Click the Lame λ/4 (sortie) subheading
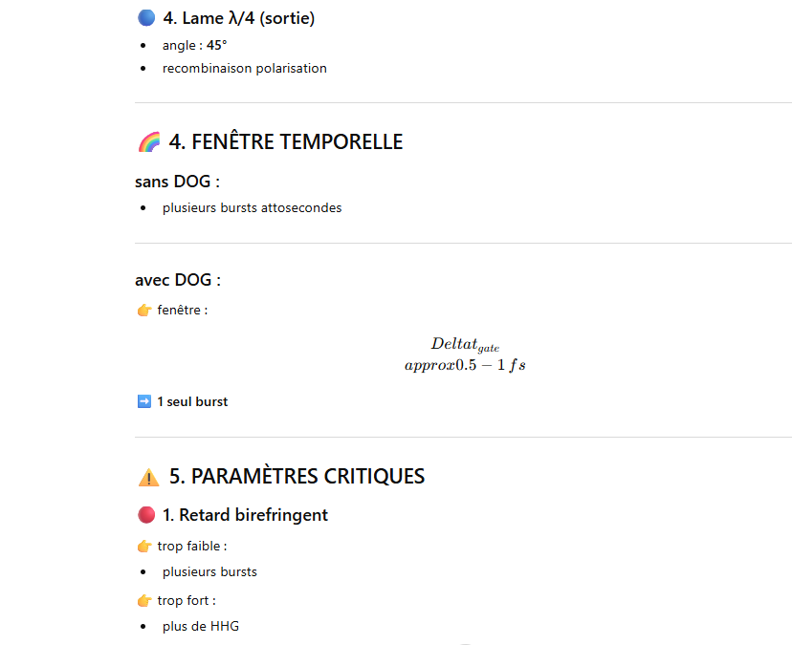This screenshot has width=792, height=645. [x=238, y=18]
